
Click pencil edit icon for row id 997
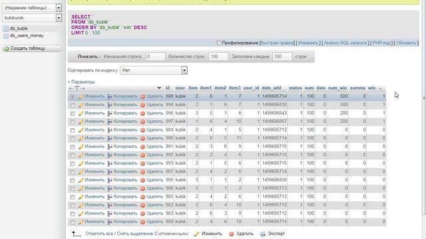(x=81, y=121)
